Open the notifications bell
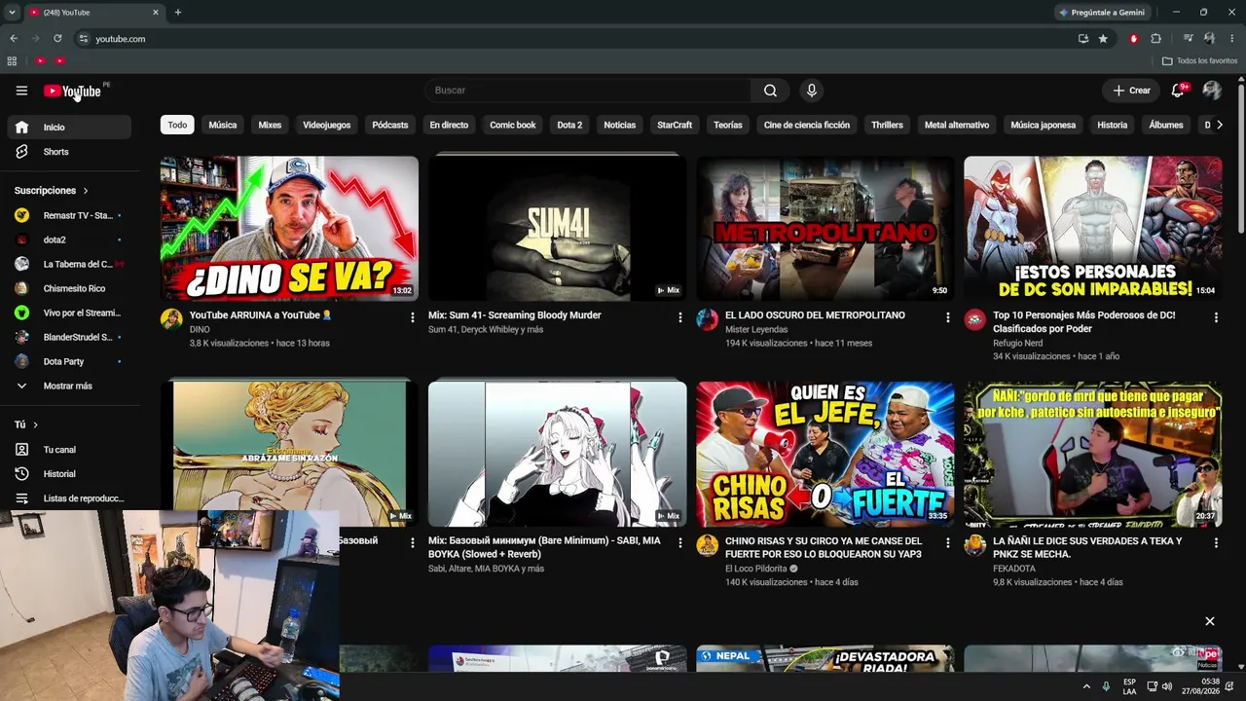 point(1178,91)
